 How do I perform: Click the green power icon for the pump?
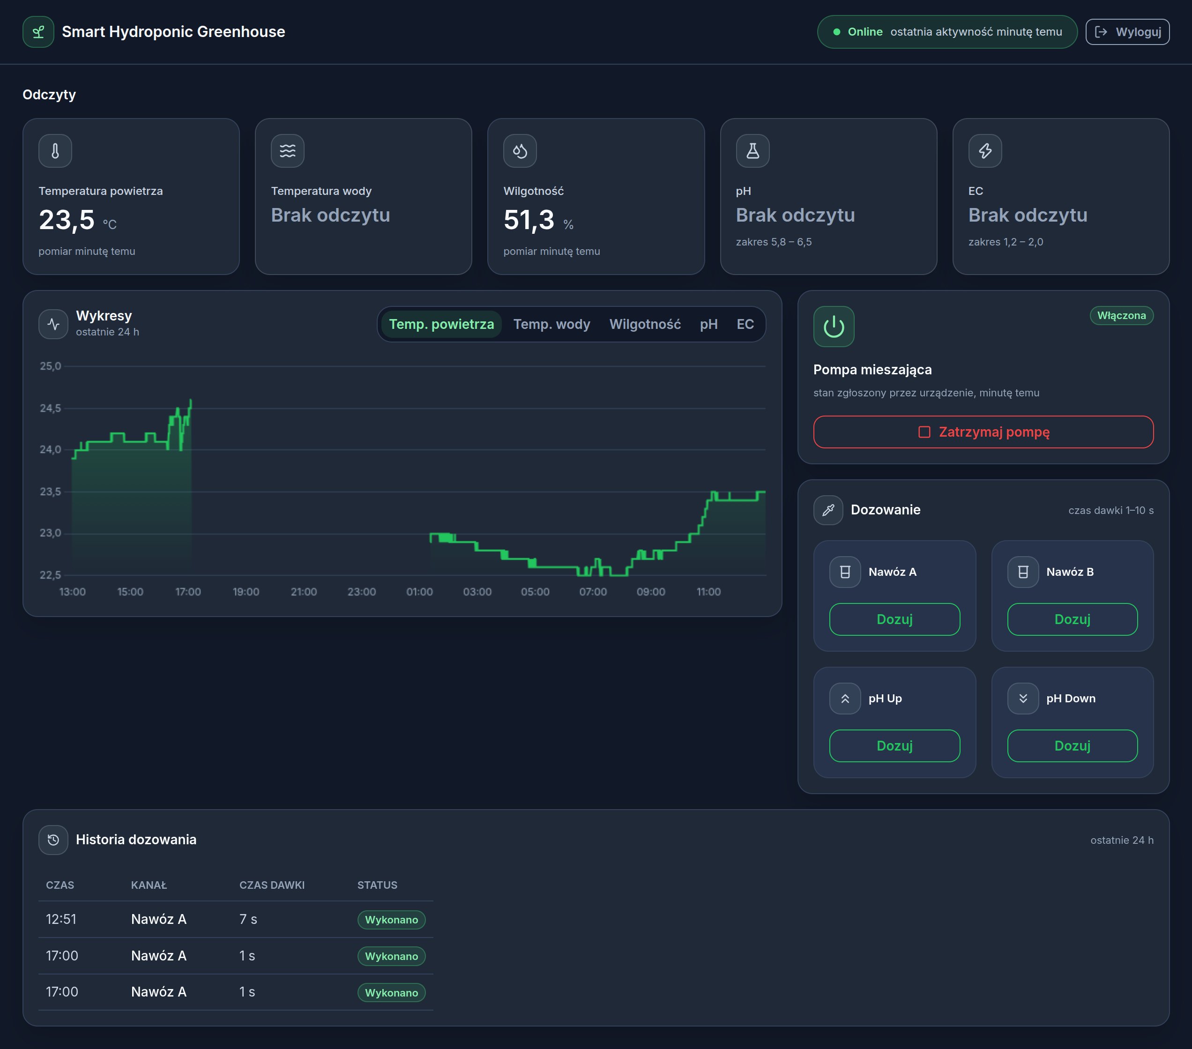pyautogui.click(x=834, y=327)
